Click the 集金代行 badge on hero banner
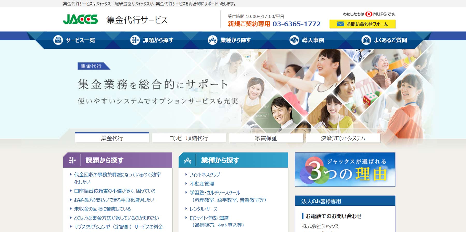The image size is (466, 232). point(93,66)
